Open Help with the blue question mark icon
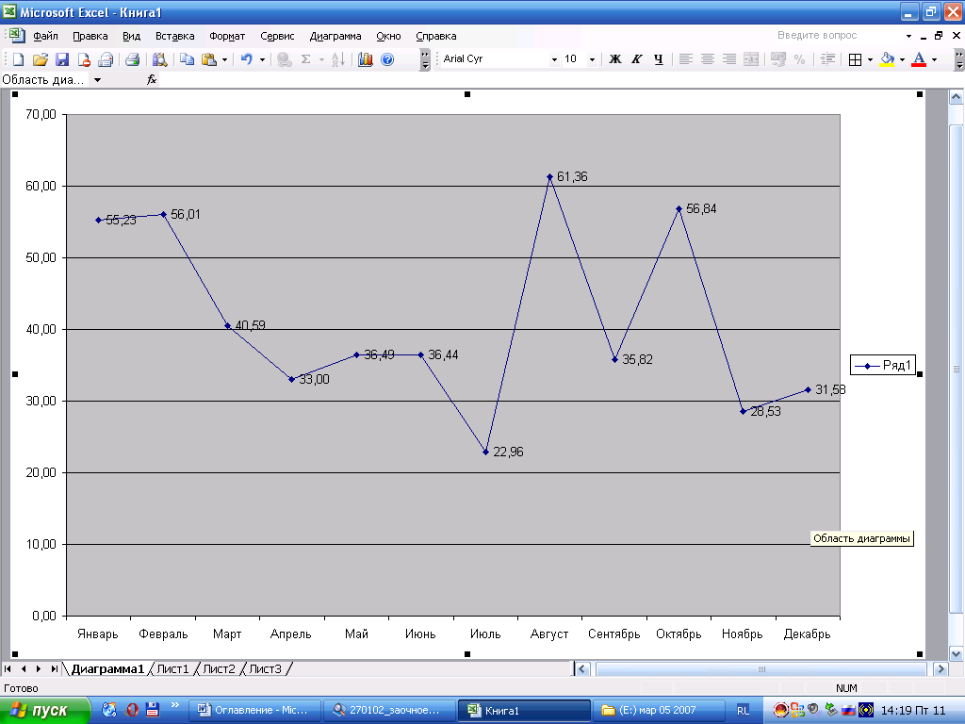 point(387,59)
